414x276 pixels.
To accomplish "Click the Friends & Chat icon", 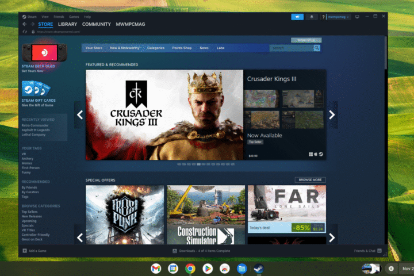I will coord(379,251).
